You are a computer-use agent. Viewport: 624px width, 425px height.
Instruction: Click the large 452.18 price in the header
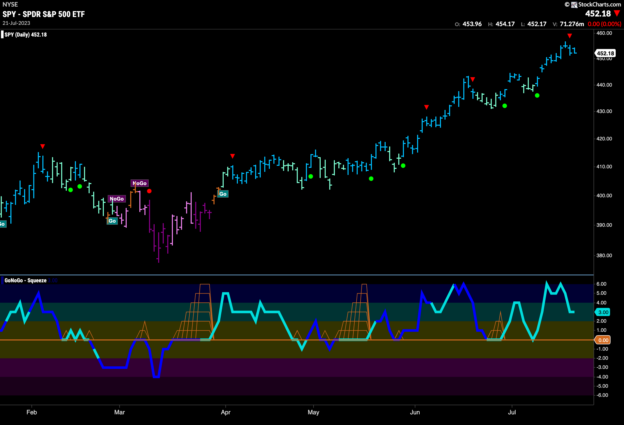(x=598, y=13)
